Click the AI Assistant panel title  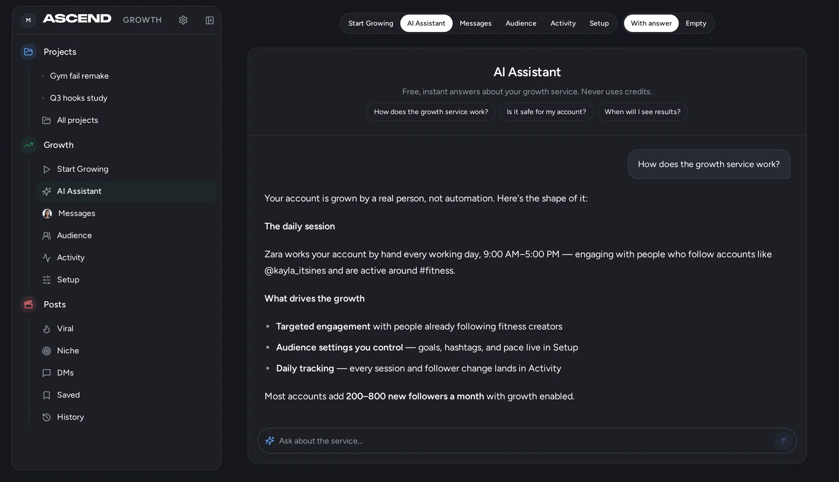coord(527,72)
